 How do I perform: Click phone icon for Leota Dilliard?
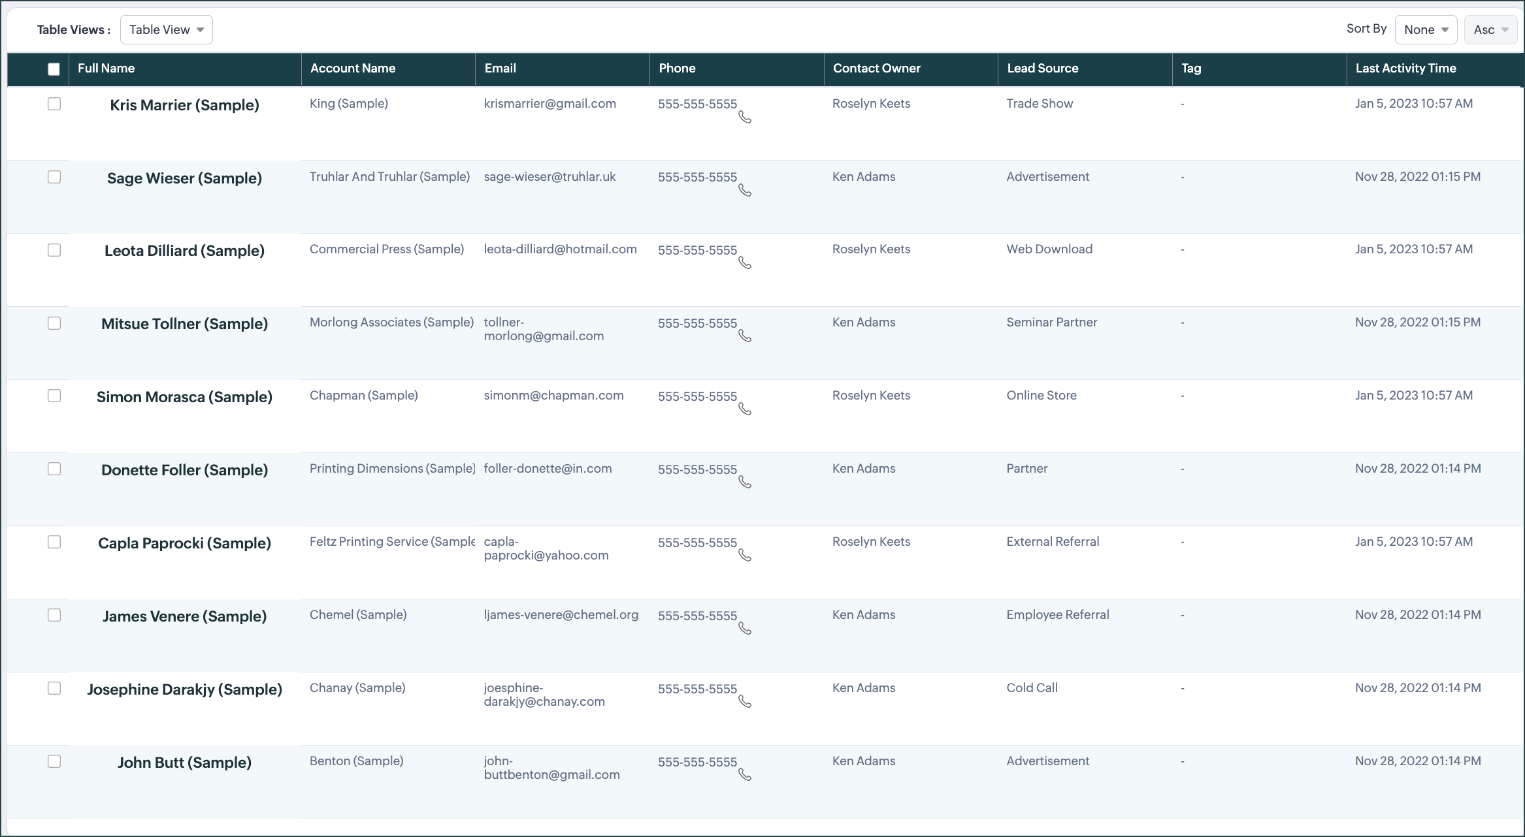coord(744,263)
